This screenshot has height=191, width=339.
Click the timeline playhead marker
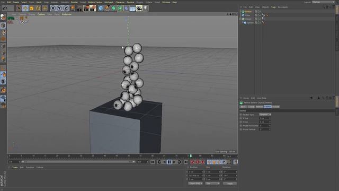point(191,155)
